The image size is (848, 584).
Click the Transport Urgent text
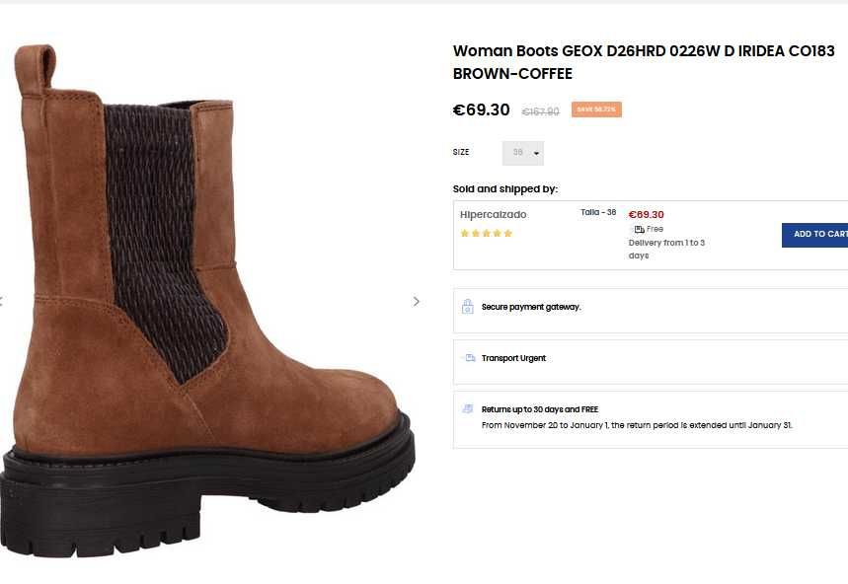[x=513, y=358]
